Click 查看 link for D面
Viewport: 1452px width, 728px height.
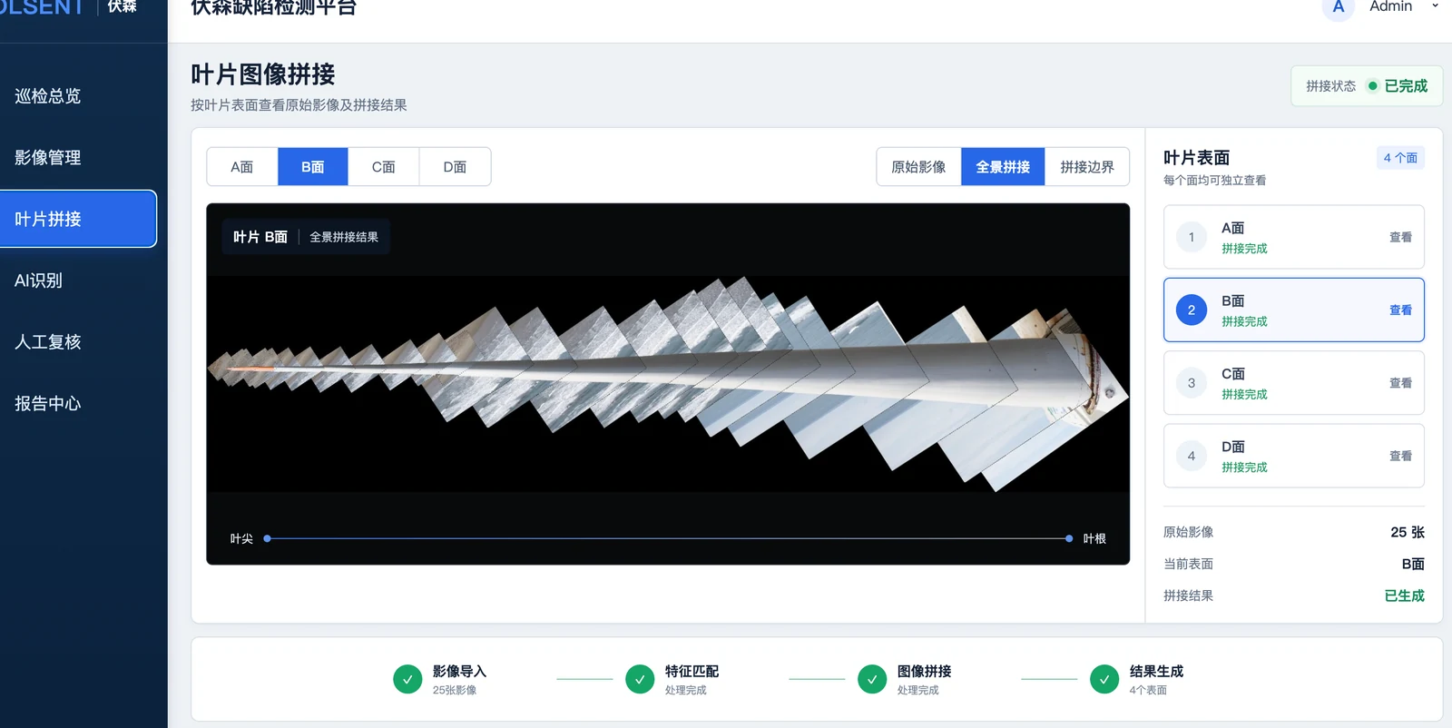[1400, 456]
